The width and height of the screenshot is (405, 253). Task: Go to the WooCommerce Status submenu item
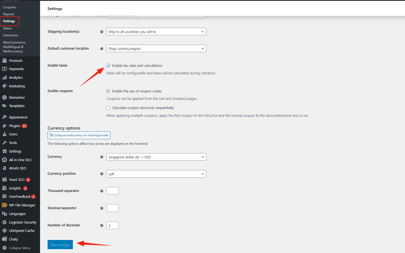point(8,28)
